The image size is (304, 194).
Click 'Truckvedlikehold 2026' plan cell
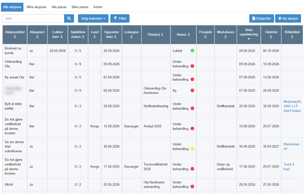[x=155, y=167]
